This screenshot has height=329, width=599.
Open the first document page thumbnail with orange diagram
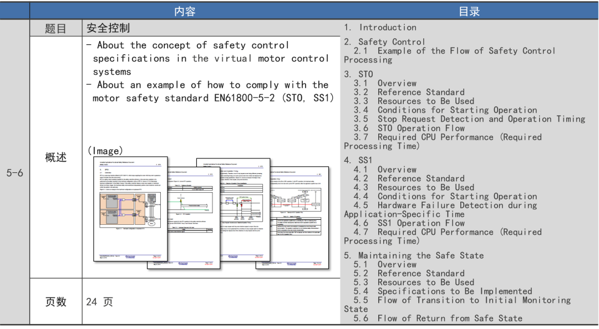click(x=131, y=209)
